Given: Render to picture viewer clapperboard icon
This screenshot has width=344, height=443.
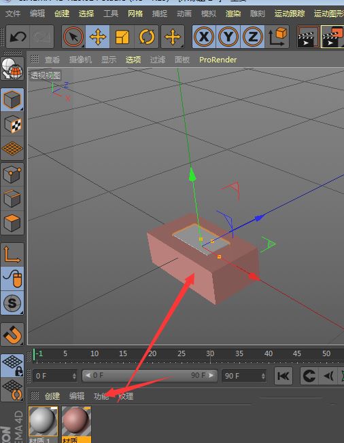Looking at the screenshot, I should tap(332, 37).
